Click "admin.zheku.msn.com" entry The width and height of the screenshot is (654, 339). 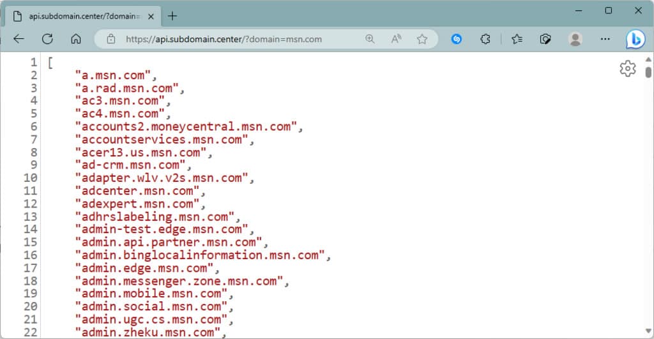click(148, 333)
